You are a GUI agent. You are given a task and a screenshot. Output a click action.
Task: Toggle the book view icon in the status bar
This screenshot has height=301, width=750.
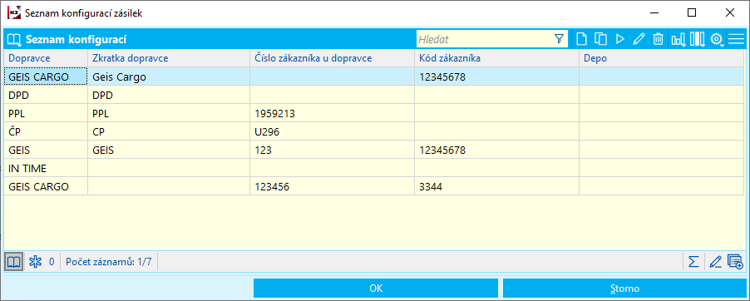(x=14, y=262)
